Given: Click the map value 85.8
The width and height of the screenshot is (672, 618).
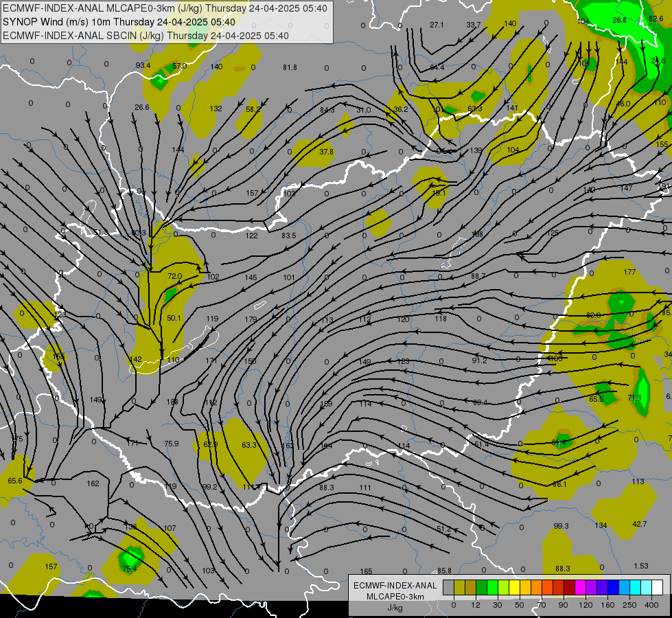Looking at the screenshot, I should point(444,571).
